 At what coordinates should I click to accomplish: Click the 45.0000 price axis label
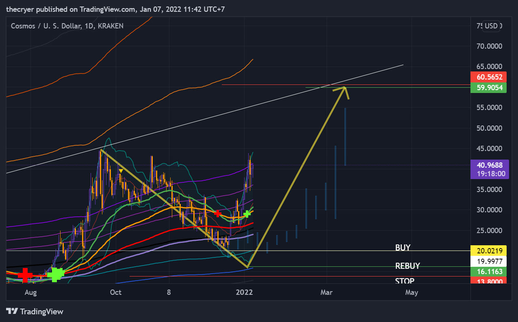pos(489,149)
